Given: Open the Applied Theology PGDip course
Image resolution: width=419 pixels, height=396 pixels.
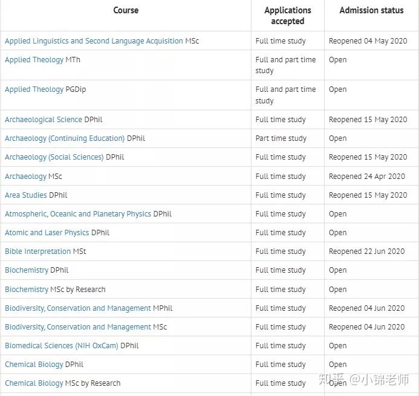Looking at the screenshot, I should point(34,89).
